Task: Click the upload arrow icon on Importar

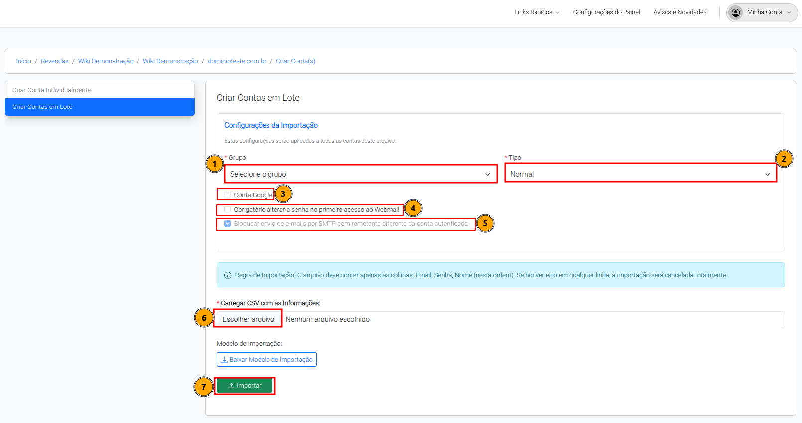Action: (x=231, y=386)
